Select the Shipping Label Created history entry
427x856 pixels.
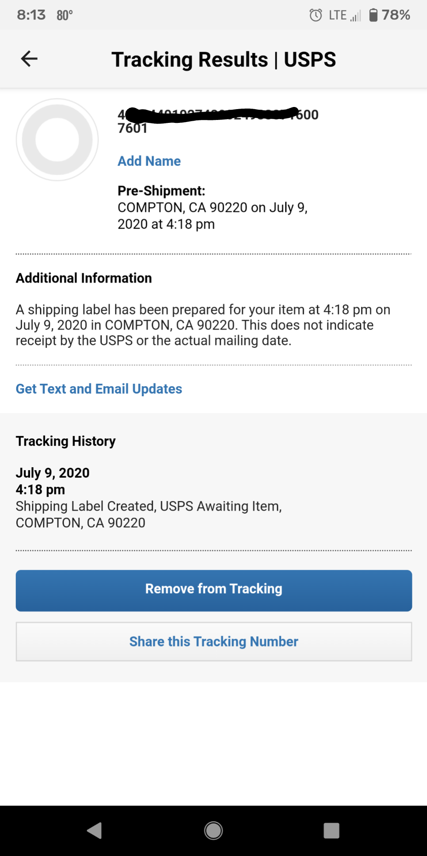(x=149, y=514)
